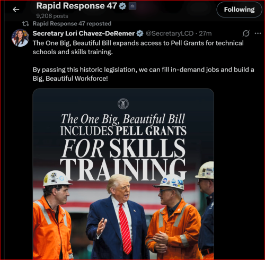The width and height of the screenshot is (265, 260).
Task: Open the Pell Grants skills training image
Action: tap(123, 174)
